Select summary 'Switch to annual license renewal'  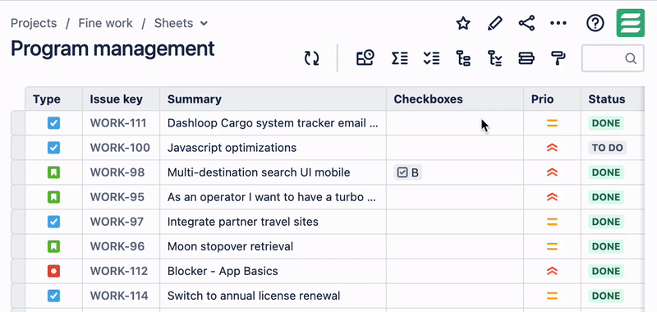tap(254, 296)
